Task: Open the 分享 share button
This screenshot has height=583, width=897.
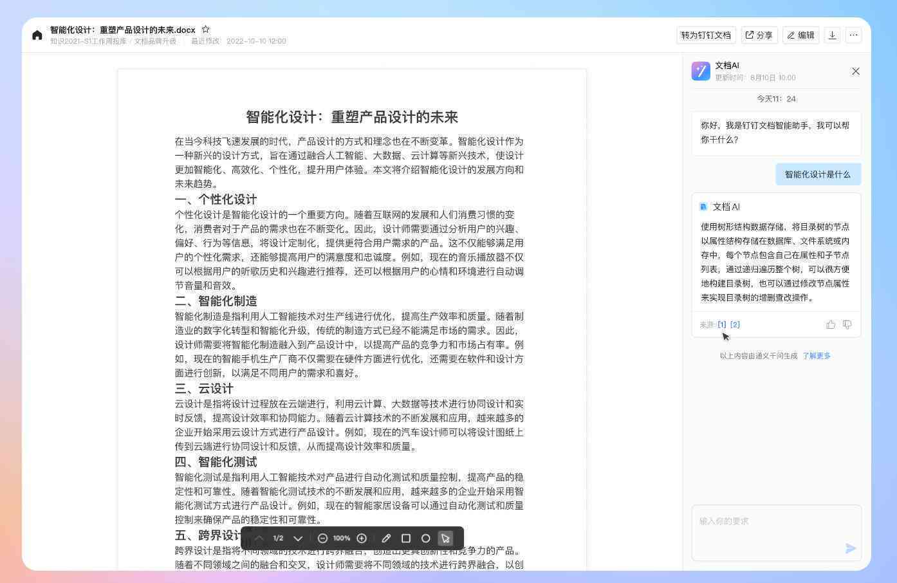Action: pos(759,35)
